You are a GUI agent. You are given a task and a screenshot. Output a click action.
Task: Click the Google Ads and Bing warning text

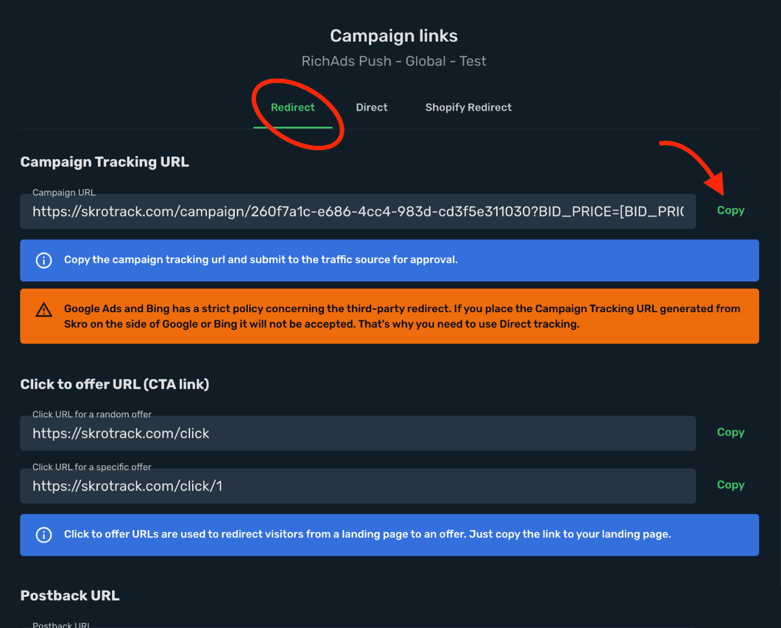click(402, 316)
